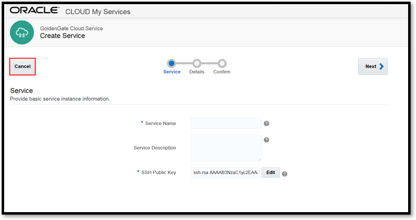The width and height of the screenshot is (416, 220).
Task: Click the GoldenGate Cloud Service icon
Action: click(x=22, y=32)
